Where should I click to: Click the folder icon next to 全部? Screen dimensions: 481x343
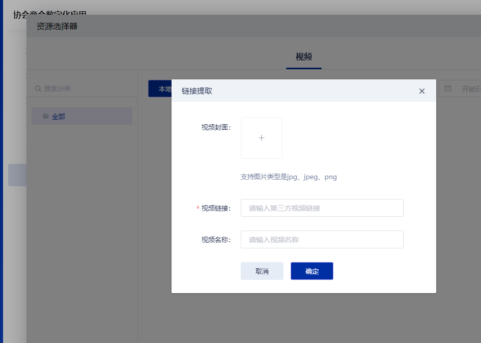point(46,116)
